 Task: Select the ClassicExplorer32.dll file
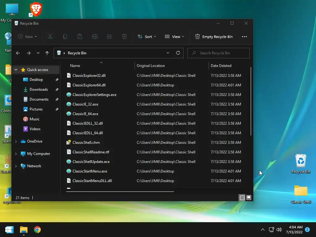coord(89,76)
